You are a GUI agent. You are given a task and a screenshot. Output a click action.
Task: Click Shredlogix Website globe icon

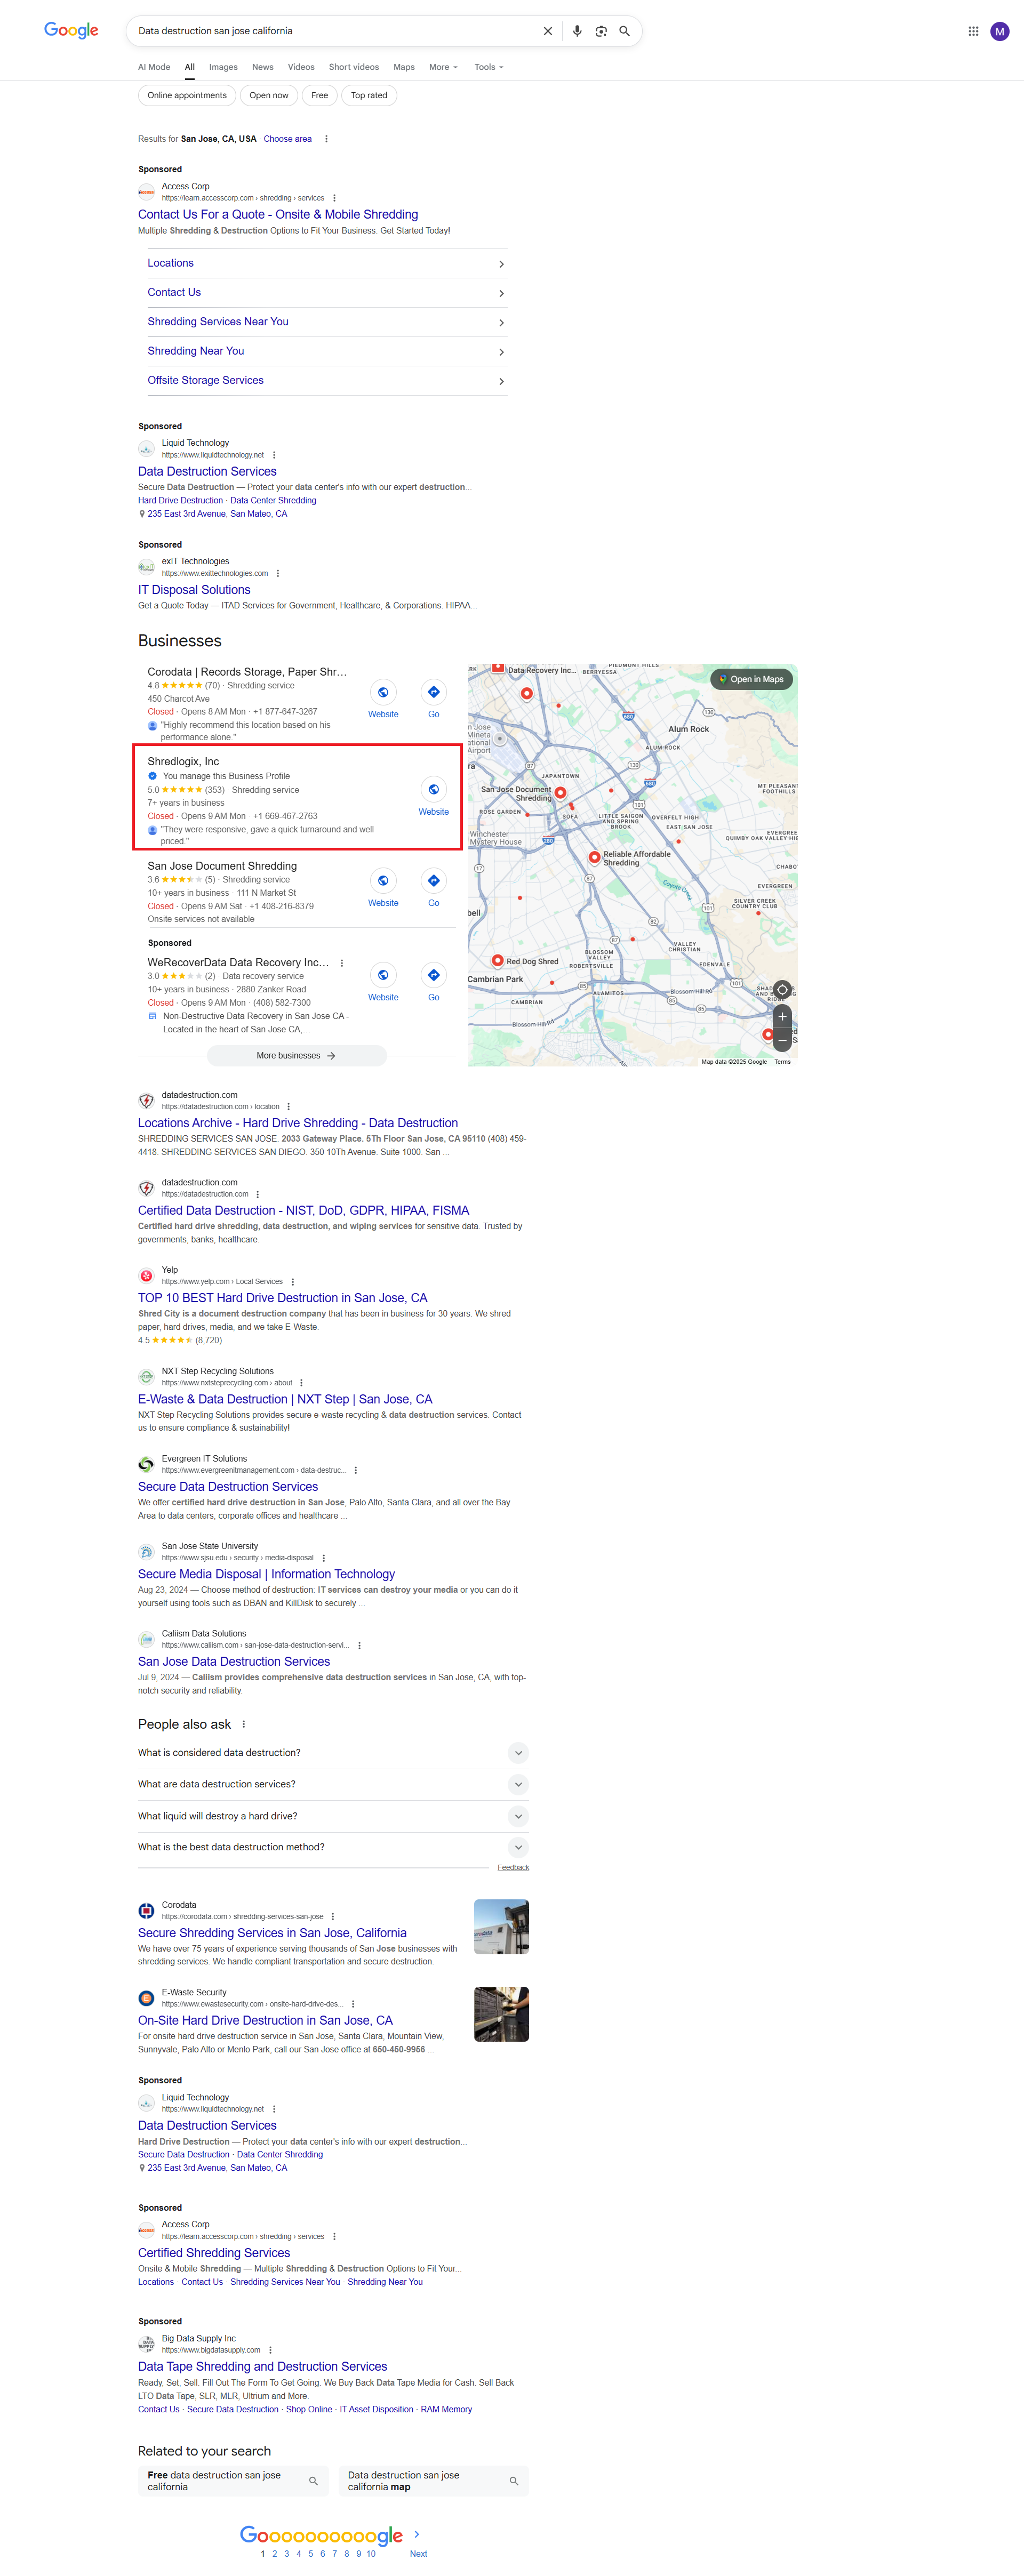point(433,789)
